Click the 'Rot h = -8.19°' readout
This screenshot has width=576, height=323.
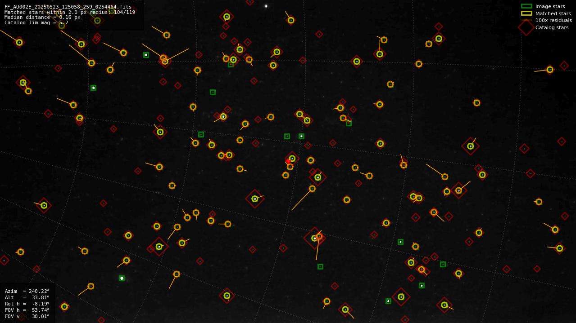coord(27,304)
